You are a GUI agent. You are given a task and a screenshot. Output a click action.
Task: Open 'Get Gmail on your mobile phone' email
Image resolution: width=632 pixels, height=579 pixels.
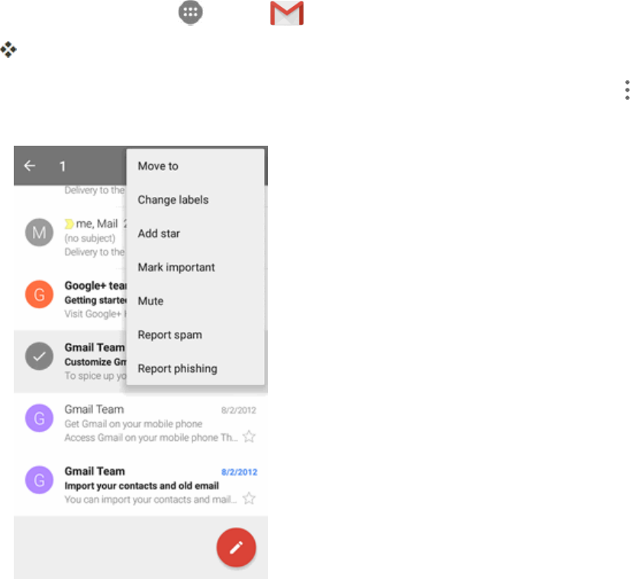(x=140, y=423)
